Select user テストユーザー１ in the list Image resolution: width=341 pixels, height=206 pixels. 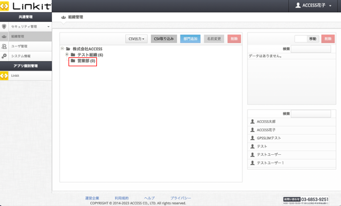tap(291, 163)
